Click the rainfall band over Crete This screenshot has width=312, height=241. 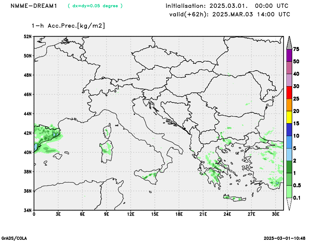click(x=234, y=198)
